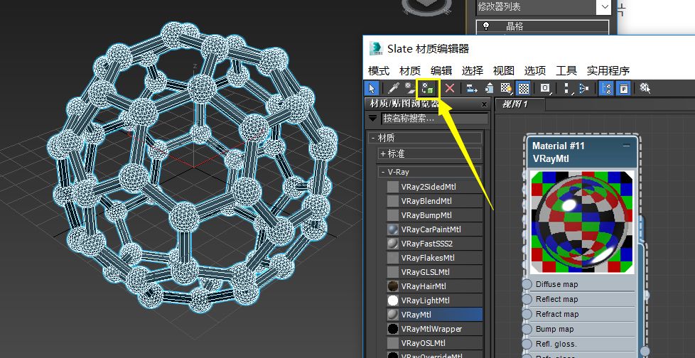Click Reflect map input socket
Screen dimensions: 695x358
(527, 300)
